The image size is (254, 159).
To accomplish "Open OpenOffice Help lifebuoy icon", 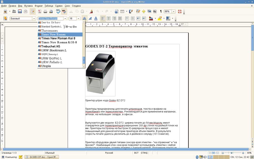I will (180, 11).
